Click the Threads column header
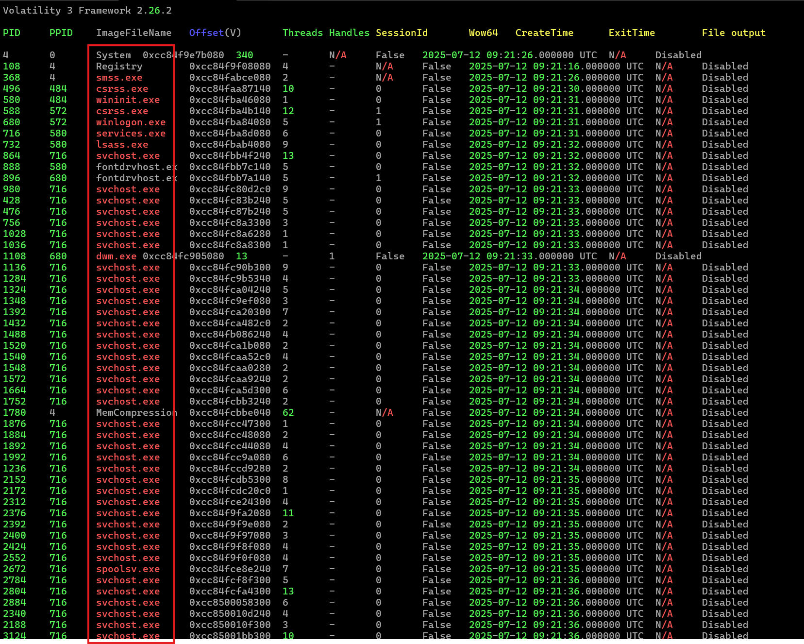 302,33
